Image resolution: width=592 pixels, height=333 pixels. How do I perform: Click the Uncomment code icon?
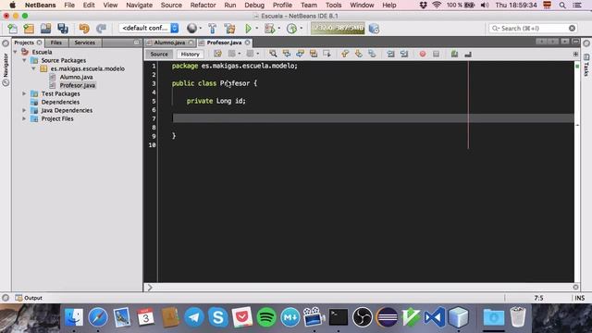(x=468, y=54)
